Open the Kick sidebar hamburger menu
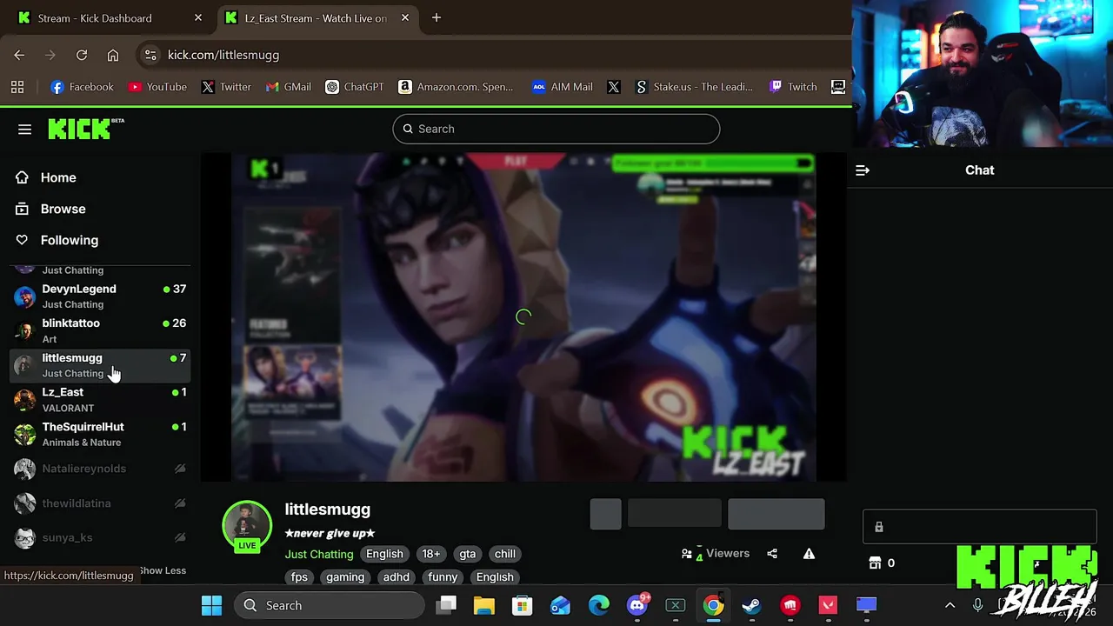Screen dimensions: 1113x626 (x=24, y=130)
